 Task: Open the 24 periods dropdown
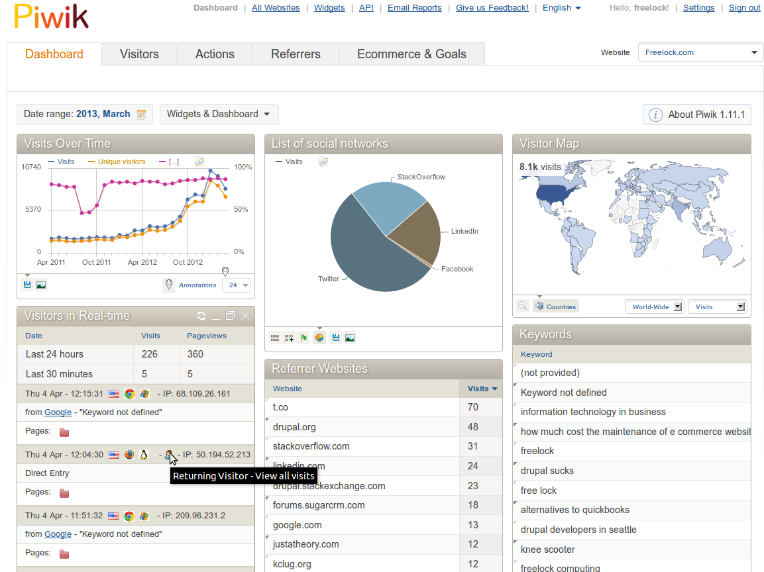coord(237,285)
